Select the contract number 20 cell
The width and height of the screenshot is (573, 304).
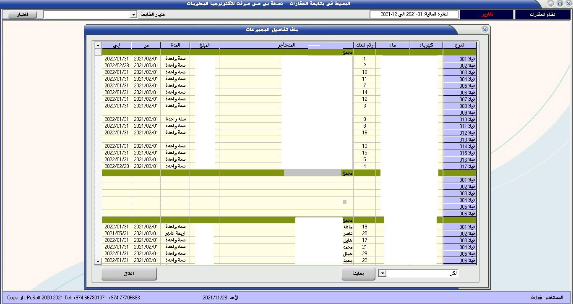click(x=365, y=233)
